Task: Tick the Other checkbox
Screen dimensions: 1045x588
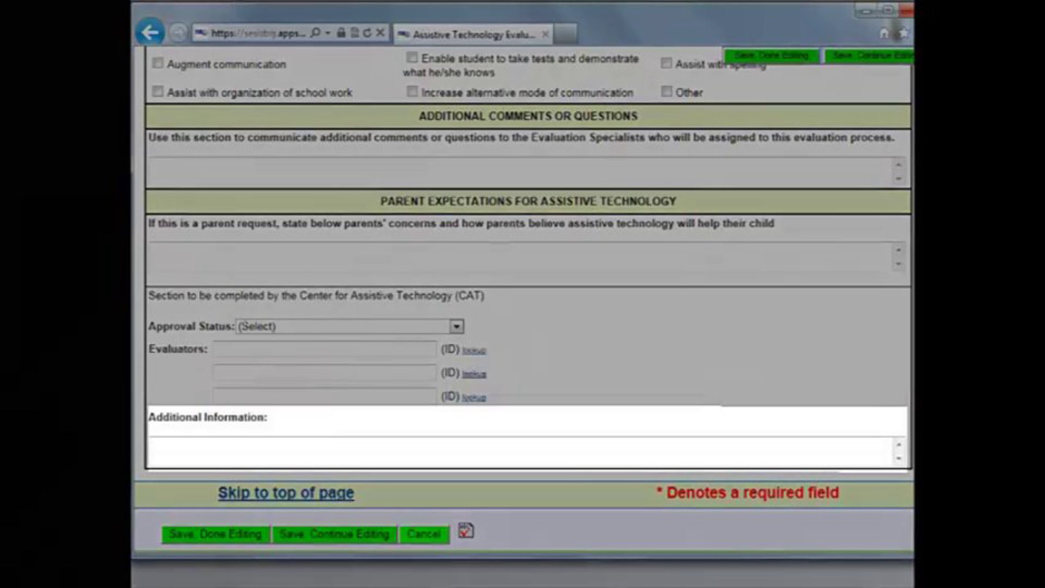Action: pos(666,91)
